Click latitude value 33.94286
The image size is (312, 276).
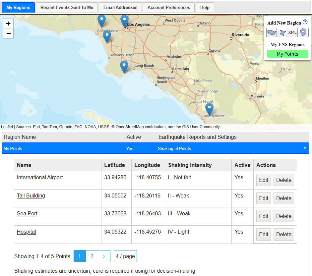(x=115, y=177)
